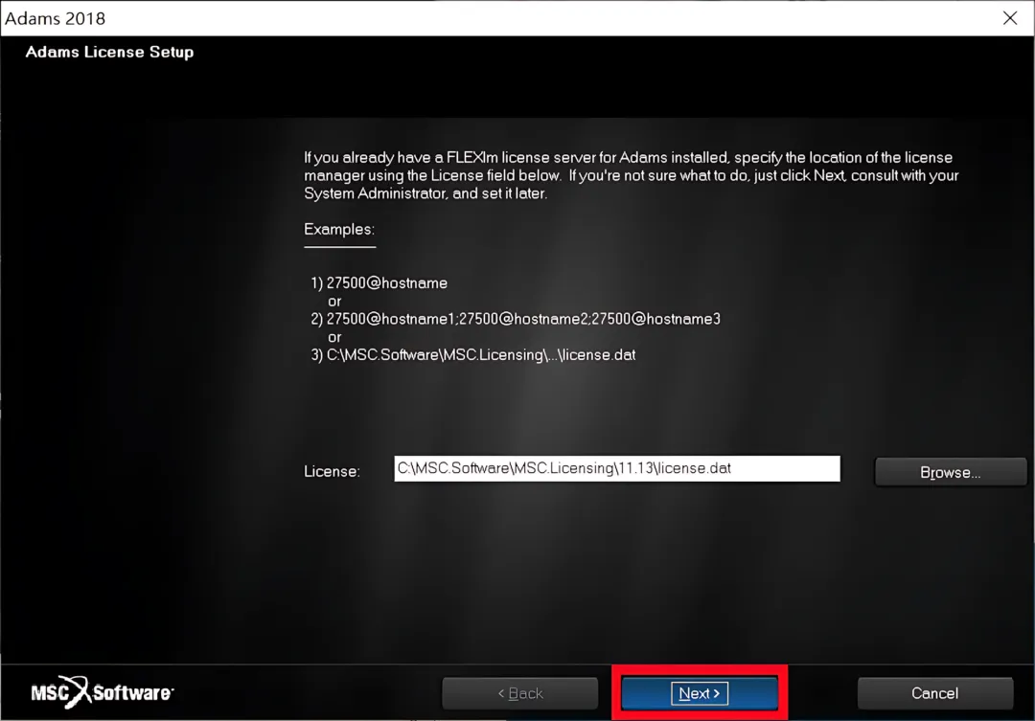Cancel the Adams installation
The width and height of the screenshot is (1035, 721).
(934, 693)
